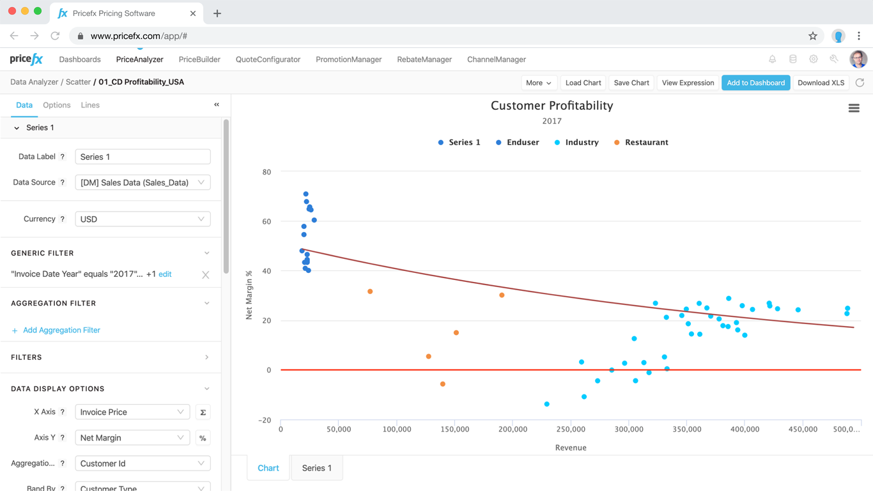Click Add Aggregation Filter link
The width and height of the screenshot is (873, 491).
pyautogui.click(x=61, y=331)
